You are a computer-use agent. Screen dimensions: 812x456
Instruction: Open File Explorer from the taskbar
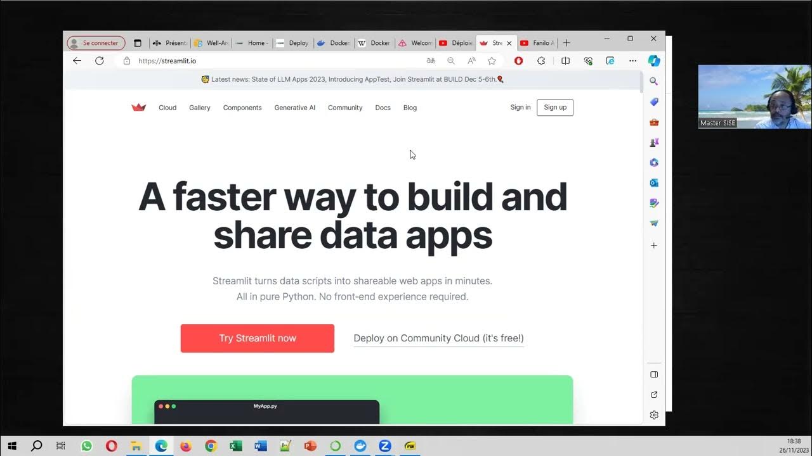point(136,446)
